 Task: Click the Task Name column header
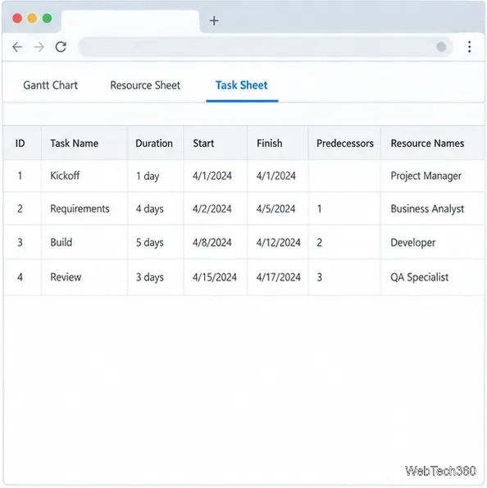84,144
